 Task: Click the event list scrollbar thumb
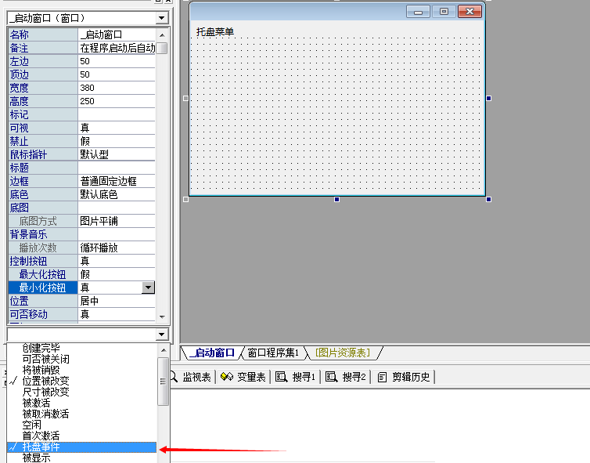[x=164, y=382]
